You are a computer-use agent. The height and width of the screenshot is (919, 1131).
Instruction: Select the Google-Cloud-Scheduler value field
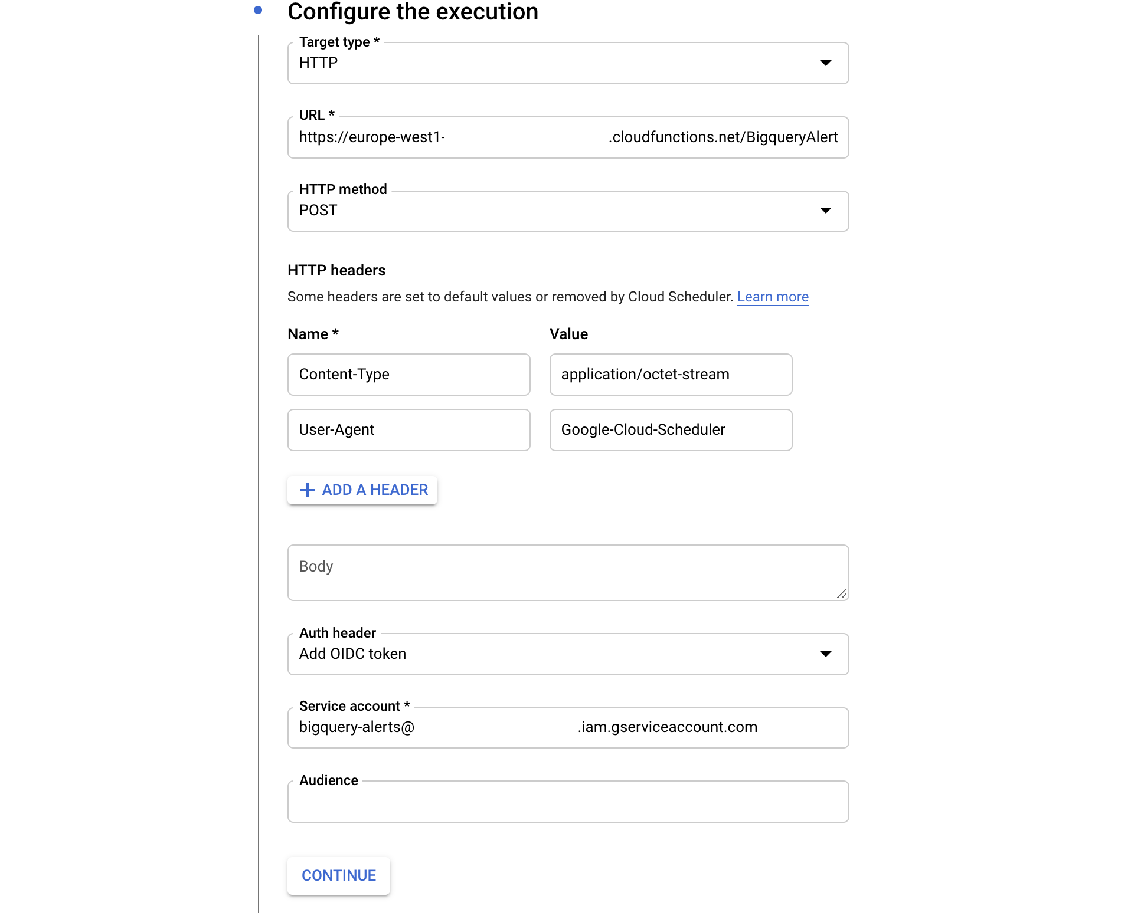[x=671, y=430]
